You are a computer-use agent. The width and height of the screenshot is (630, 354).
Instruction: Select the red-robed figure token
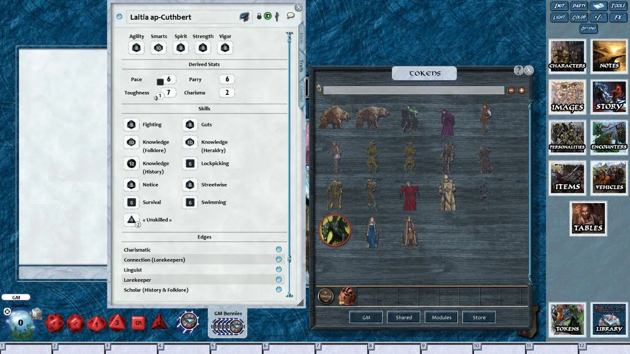(x=409, y=195)
